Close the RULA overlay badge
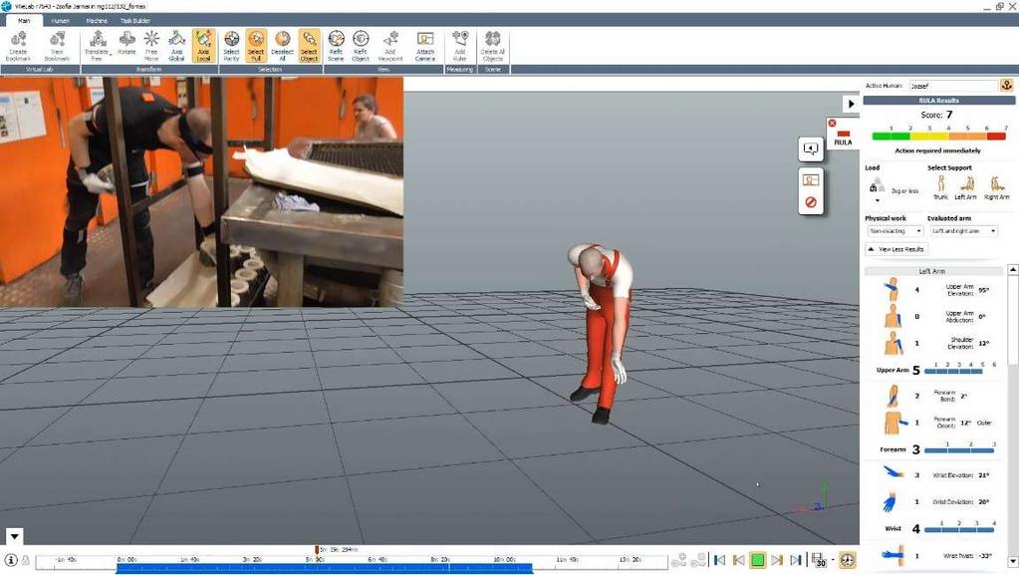This screenshot has width=1019, height=575. pyautogui.click(x=832, y=123)
